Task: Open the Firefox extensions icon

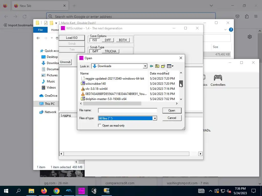Action: 247,16
